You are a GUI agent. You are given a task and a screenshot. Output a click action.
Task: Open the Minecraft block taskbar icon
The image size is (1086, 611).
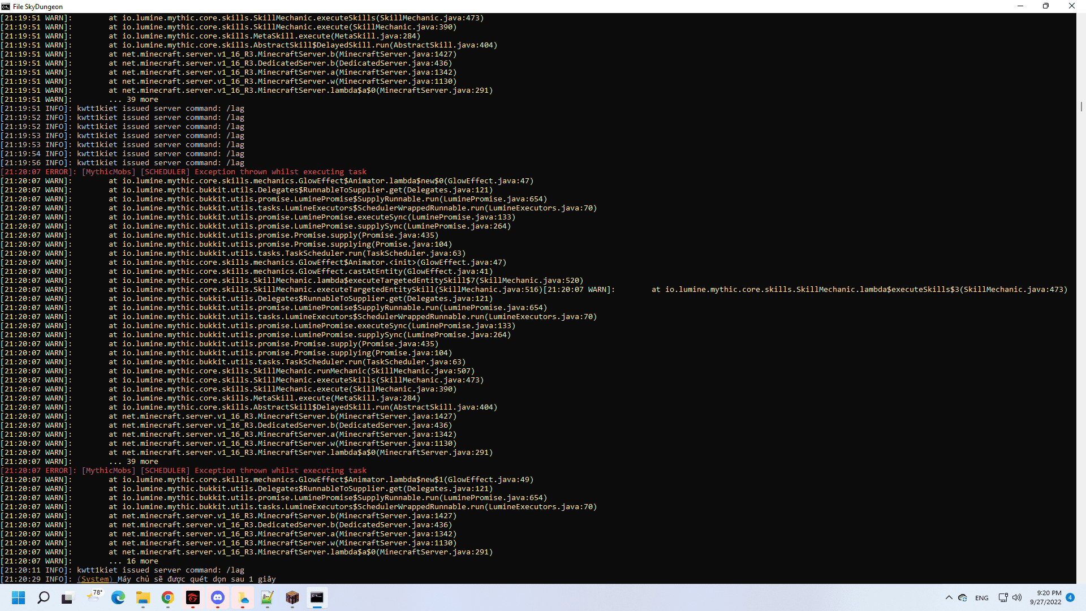(x=292, y=597)
